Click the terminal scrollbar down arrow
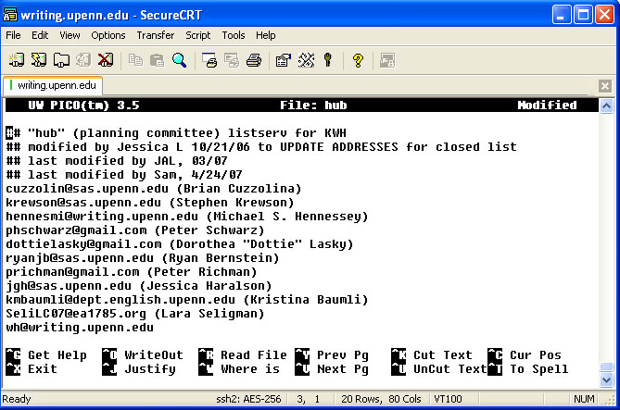This screenshot has height=410, width=620. tap(606, 380)
